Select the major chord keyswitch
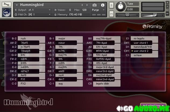170x112 pixels. [69, 39]
